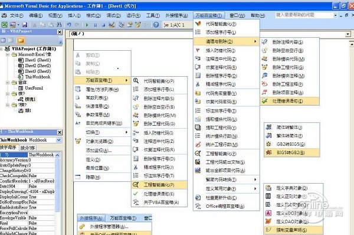
Task: Click icon beside 繁体转简体(F)
Action: coord(268,135)
